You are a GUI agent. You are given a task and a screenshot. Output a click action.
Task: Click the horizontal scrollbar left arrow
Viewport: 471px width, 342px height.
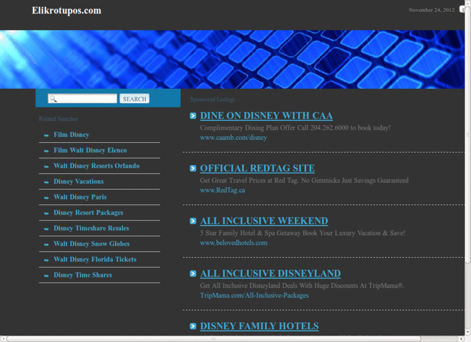[x=3, y=339]
